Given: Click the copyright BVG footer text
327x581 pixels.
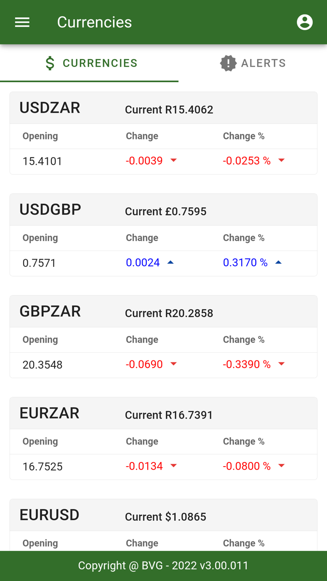Looking at the screenshot, I should [x=163, y=566].
